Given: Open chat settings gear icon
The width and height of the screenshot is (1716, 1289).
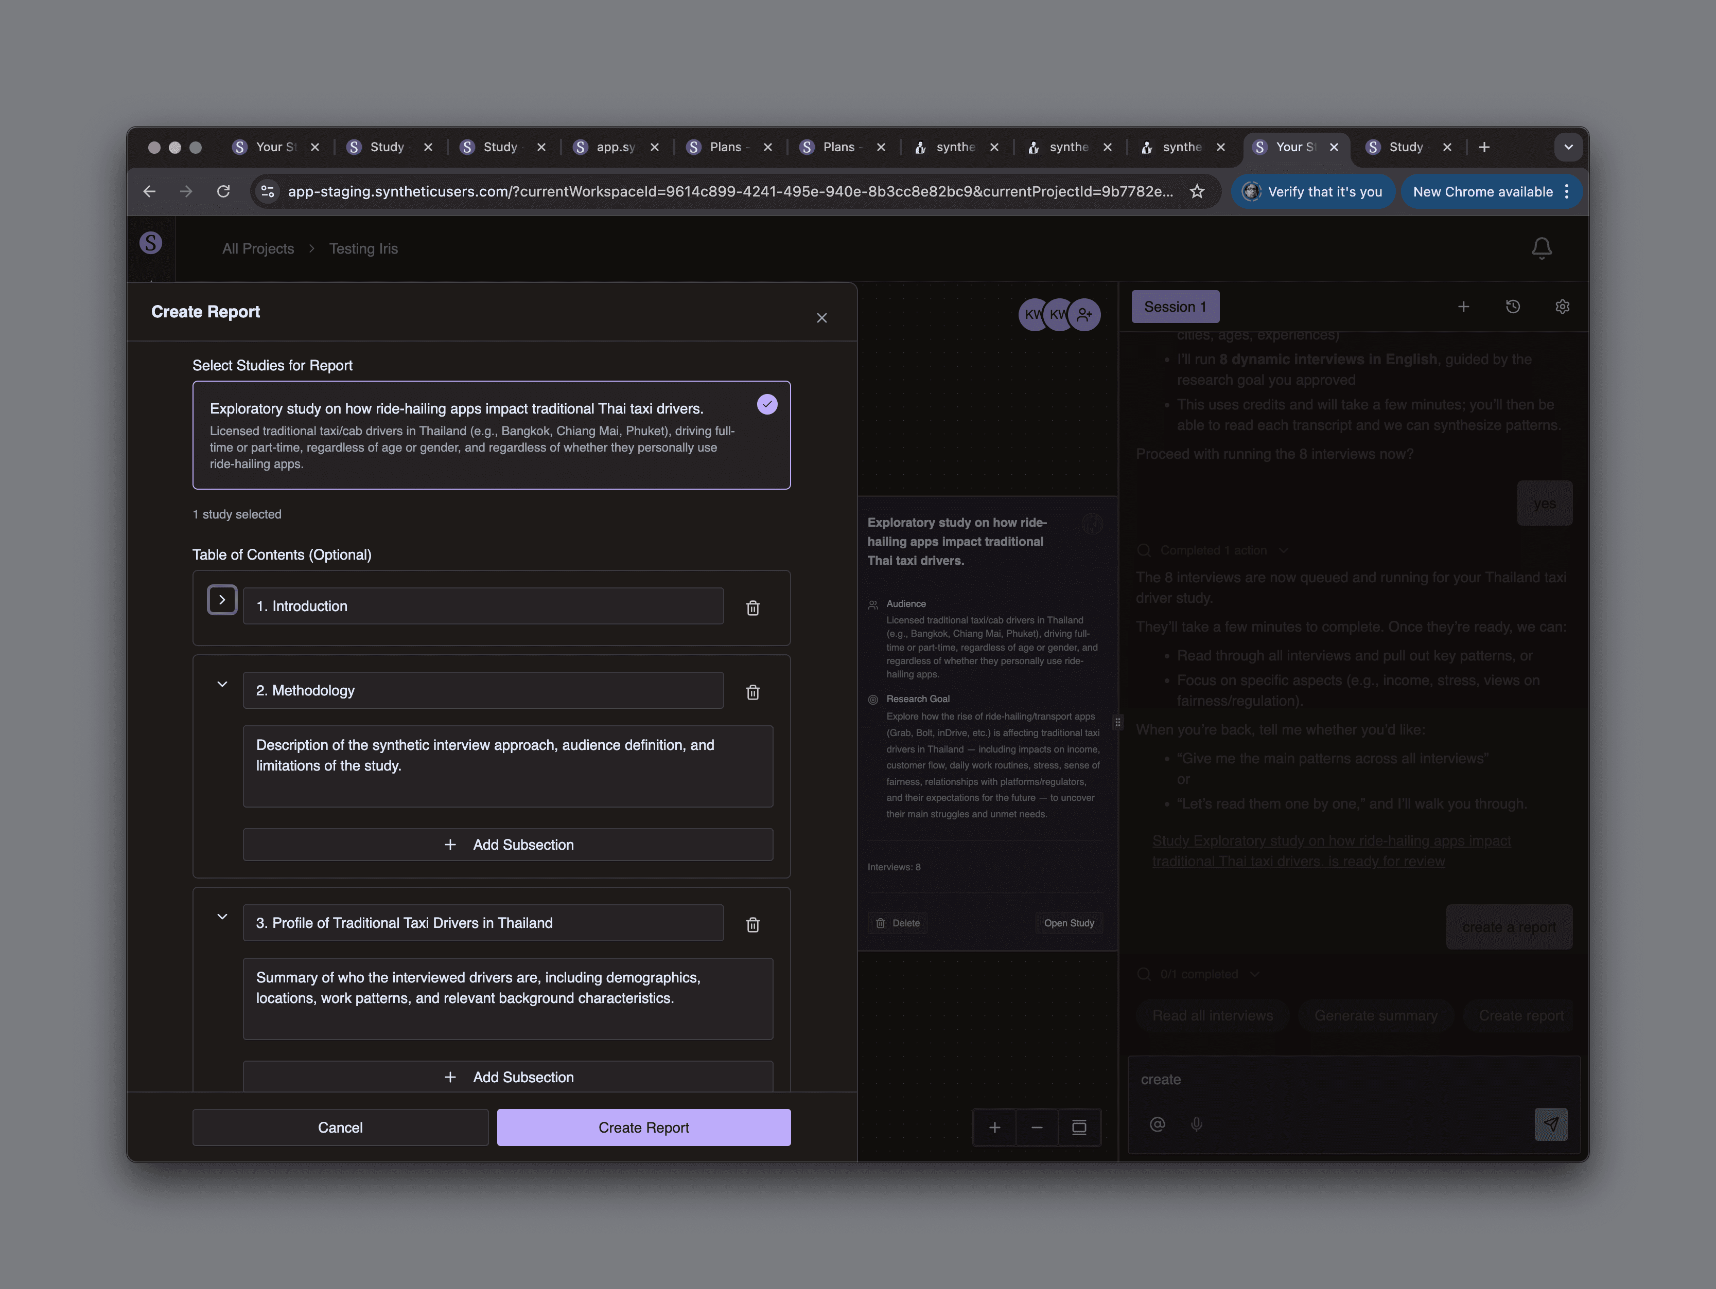Looking at the screenshot, I should tap(1562, 307).
